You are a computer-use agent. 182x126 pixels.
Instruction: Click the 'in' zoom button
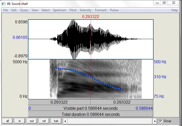click(20, 121)
